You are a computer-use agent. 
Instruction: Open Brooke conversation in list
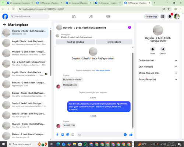coord(25,94)
